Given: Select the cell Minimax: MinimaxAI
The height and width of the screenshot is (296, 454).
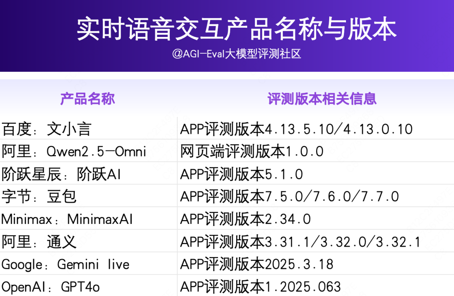Looking at the screenshot, I should tap(88, 218).
